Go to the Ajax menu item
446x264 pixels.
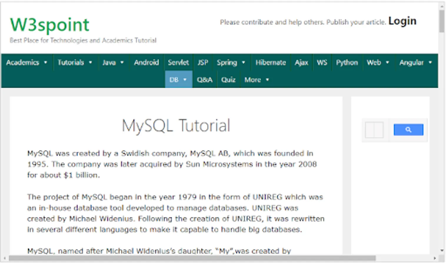click(x=302, y=62)
